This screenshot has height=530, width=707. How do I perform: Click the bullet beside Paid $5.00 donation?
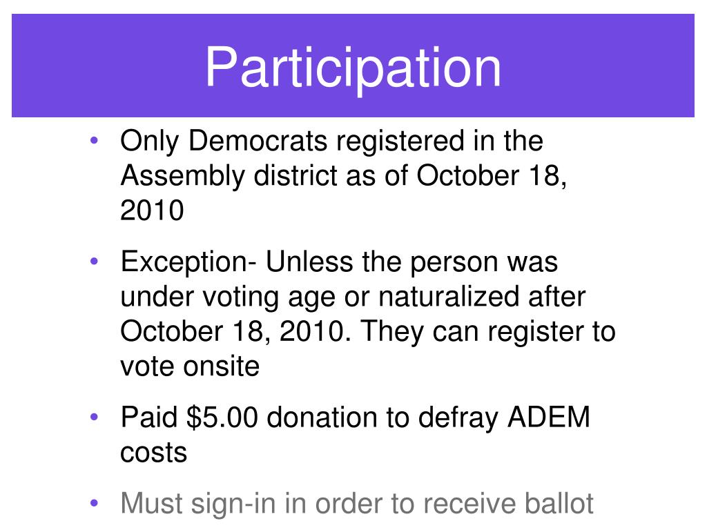coord(94,417)
